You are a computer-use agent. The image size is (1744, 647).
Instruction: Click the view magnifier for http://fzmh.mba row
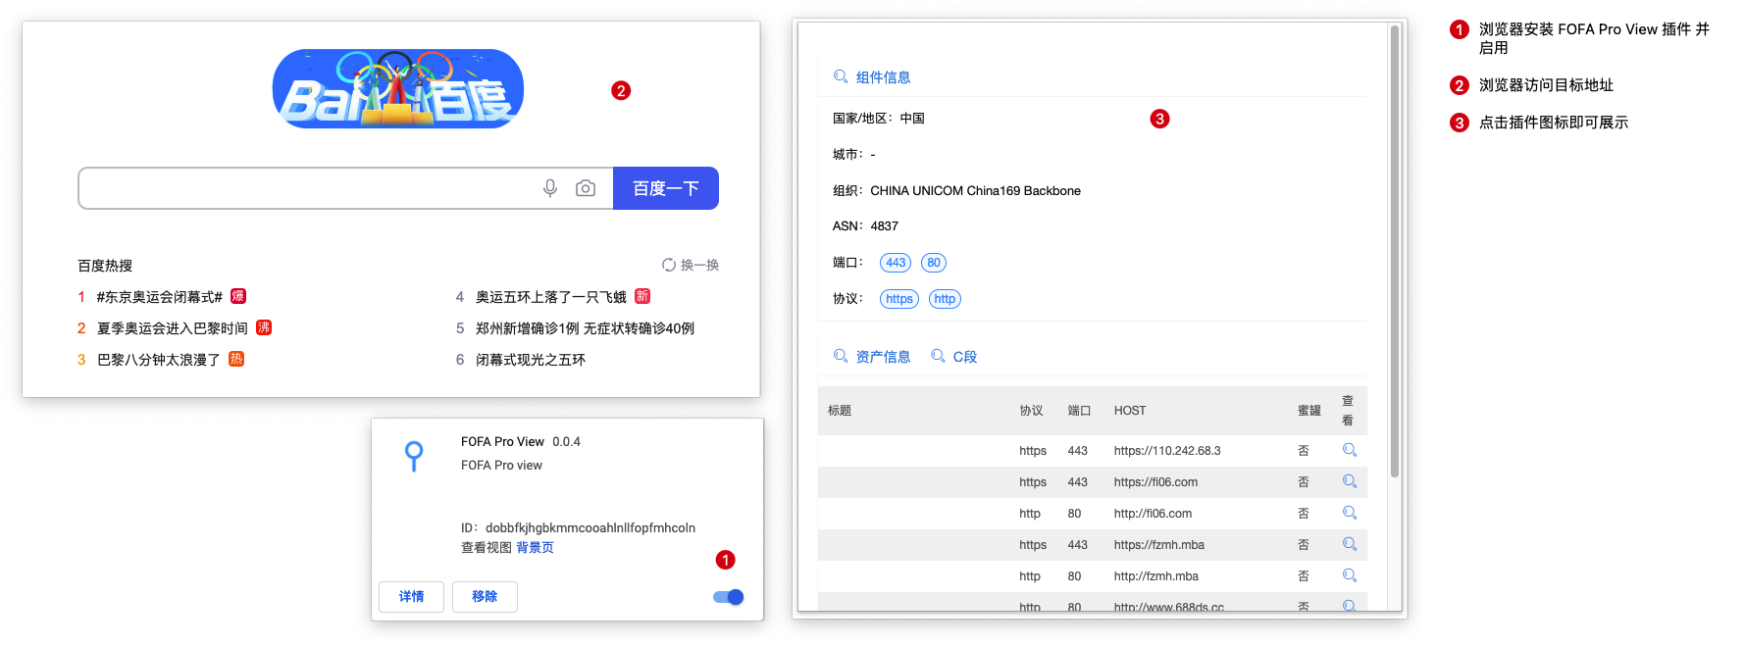(x=1349, y=575)
